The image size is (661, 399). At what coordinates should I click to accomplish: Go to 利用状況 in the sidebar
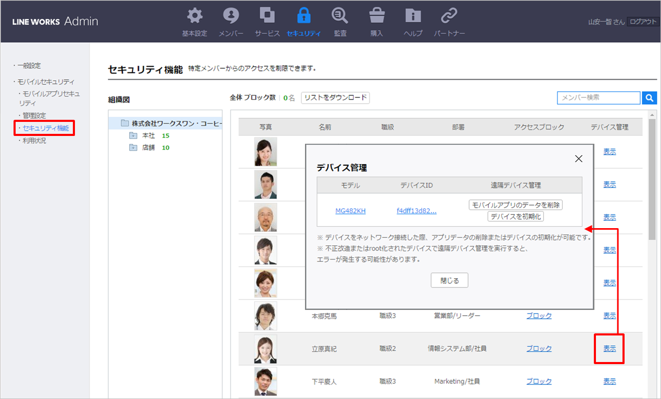click(34, 141)
